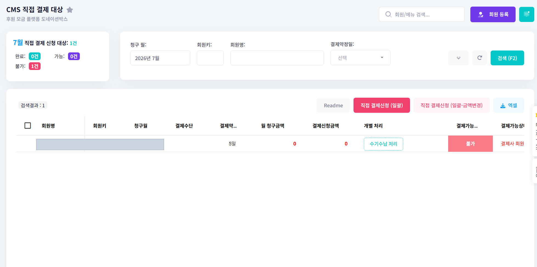Click the 불가 1건 badge
The height and width of the screenshot is (267, 537).
coord(35,66)
